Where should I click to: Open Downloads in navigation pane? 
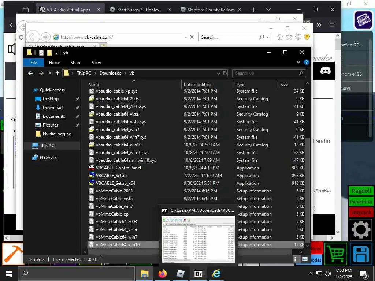pyautogui.click(x=53, y=108)
